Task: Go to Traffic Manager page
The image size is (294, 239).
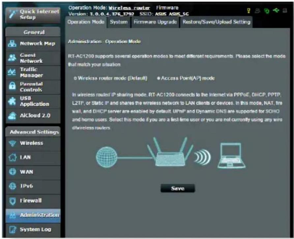Action: 33,72
